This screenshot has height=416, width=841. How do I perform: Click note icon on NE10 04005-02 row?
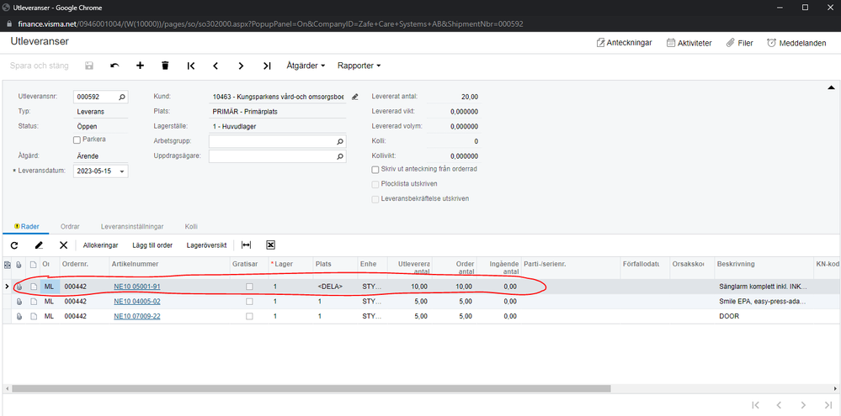click(34, 302)
